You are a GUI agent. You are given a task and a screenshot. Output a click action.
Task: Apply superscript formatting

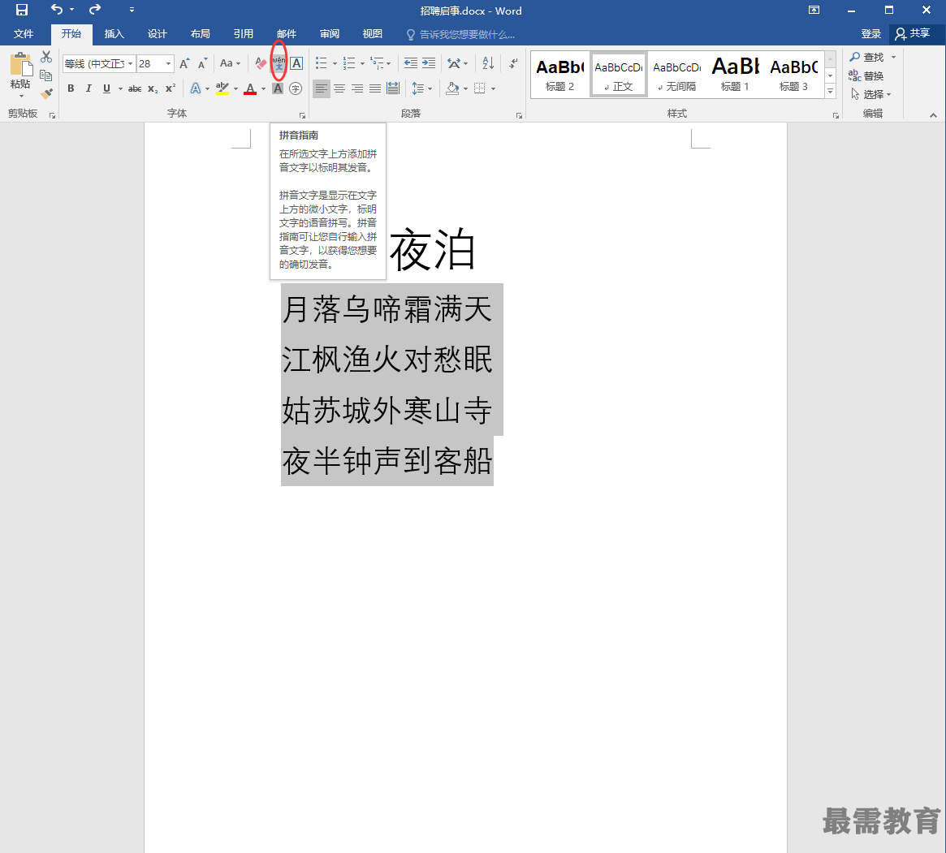171,88
